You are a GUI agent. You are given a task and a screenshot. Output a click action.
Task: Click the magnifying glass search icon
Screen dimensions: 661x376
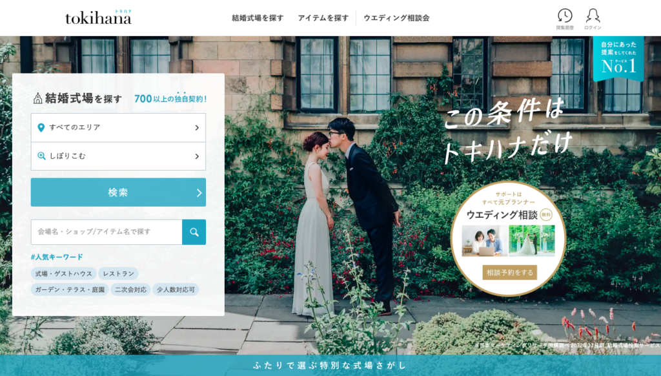[194, 232]
